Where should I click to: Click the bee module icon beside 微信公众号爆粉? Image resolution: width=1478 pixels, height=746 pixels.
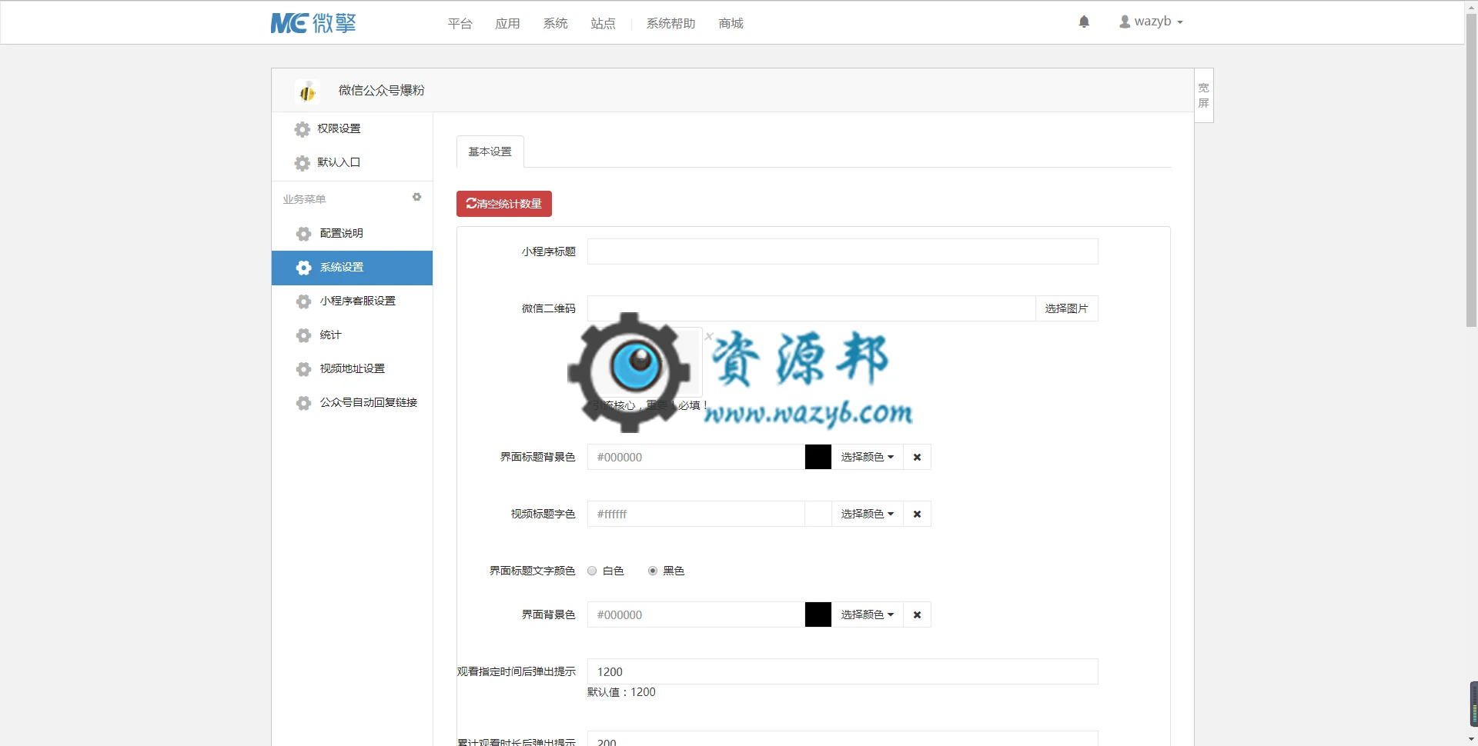tap(307, 92)
